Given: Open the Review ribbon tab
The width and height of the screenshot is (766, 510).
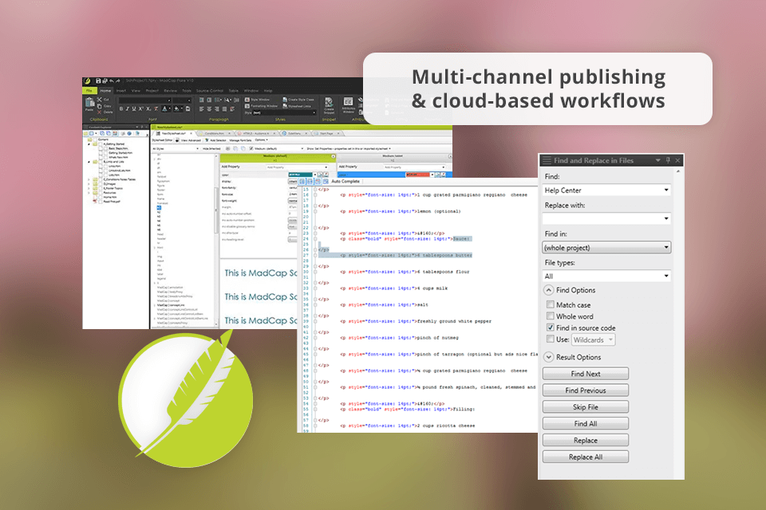Looking at the screenshot, I should (x=171, y=91).
